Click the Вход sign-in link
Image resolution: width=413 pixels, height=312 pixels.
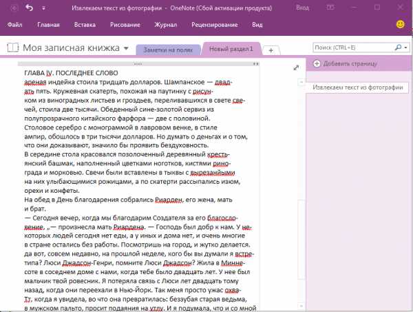point(302,8)
